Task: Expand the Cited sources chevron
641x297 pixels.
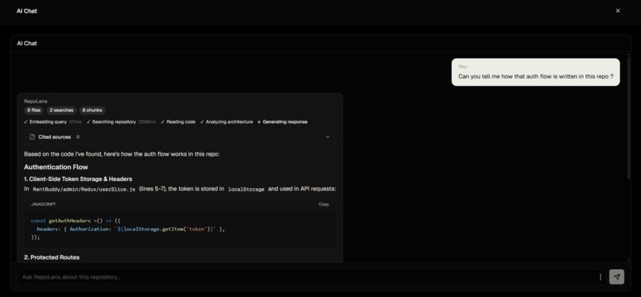Action: click(328, 137)
